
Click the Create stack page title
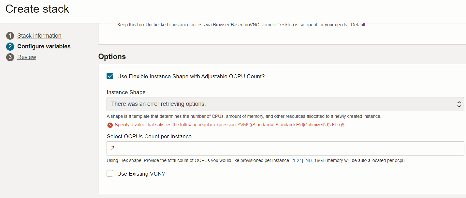37,9
